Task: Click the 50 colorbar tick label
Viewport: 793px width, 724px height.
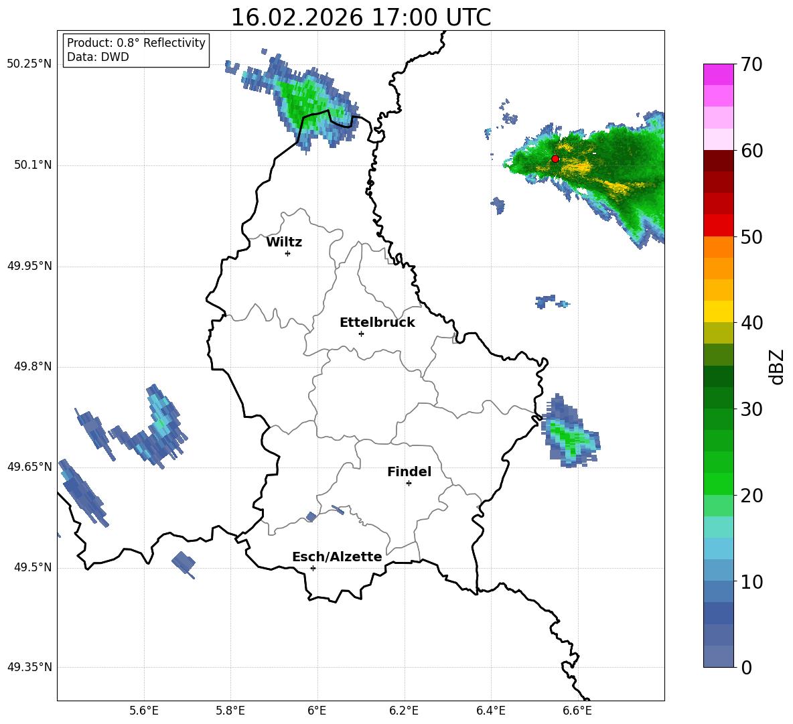Action: [751, 236]
